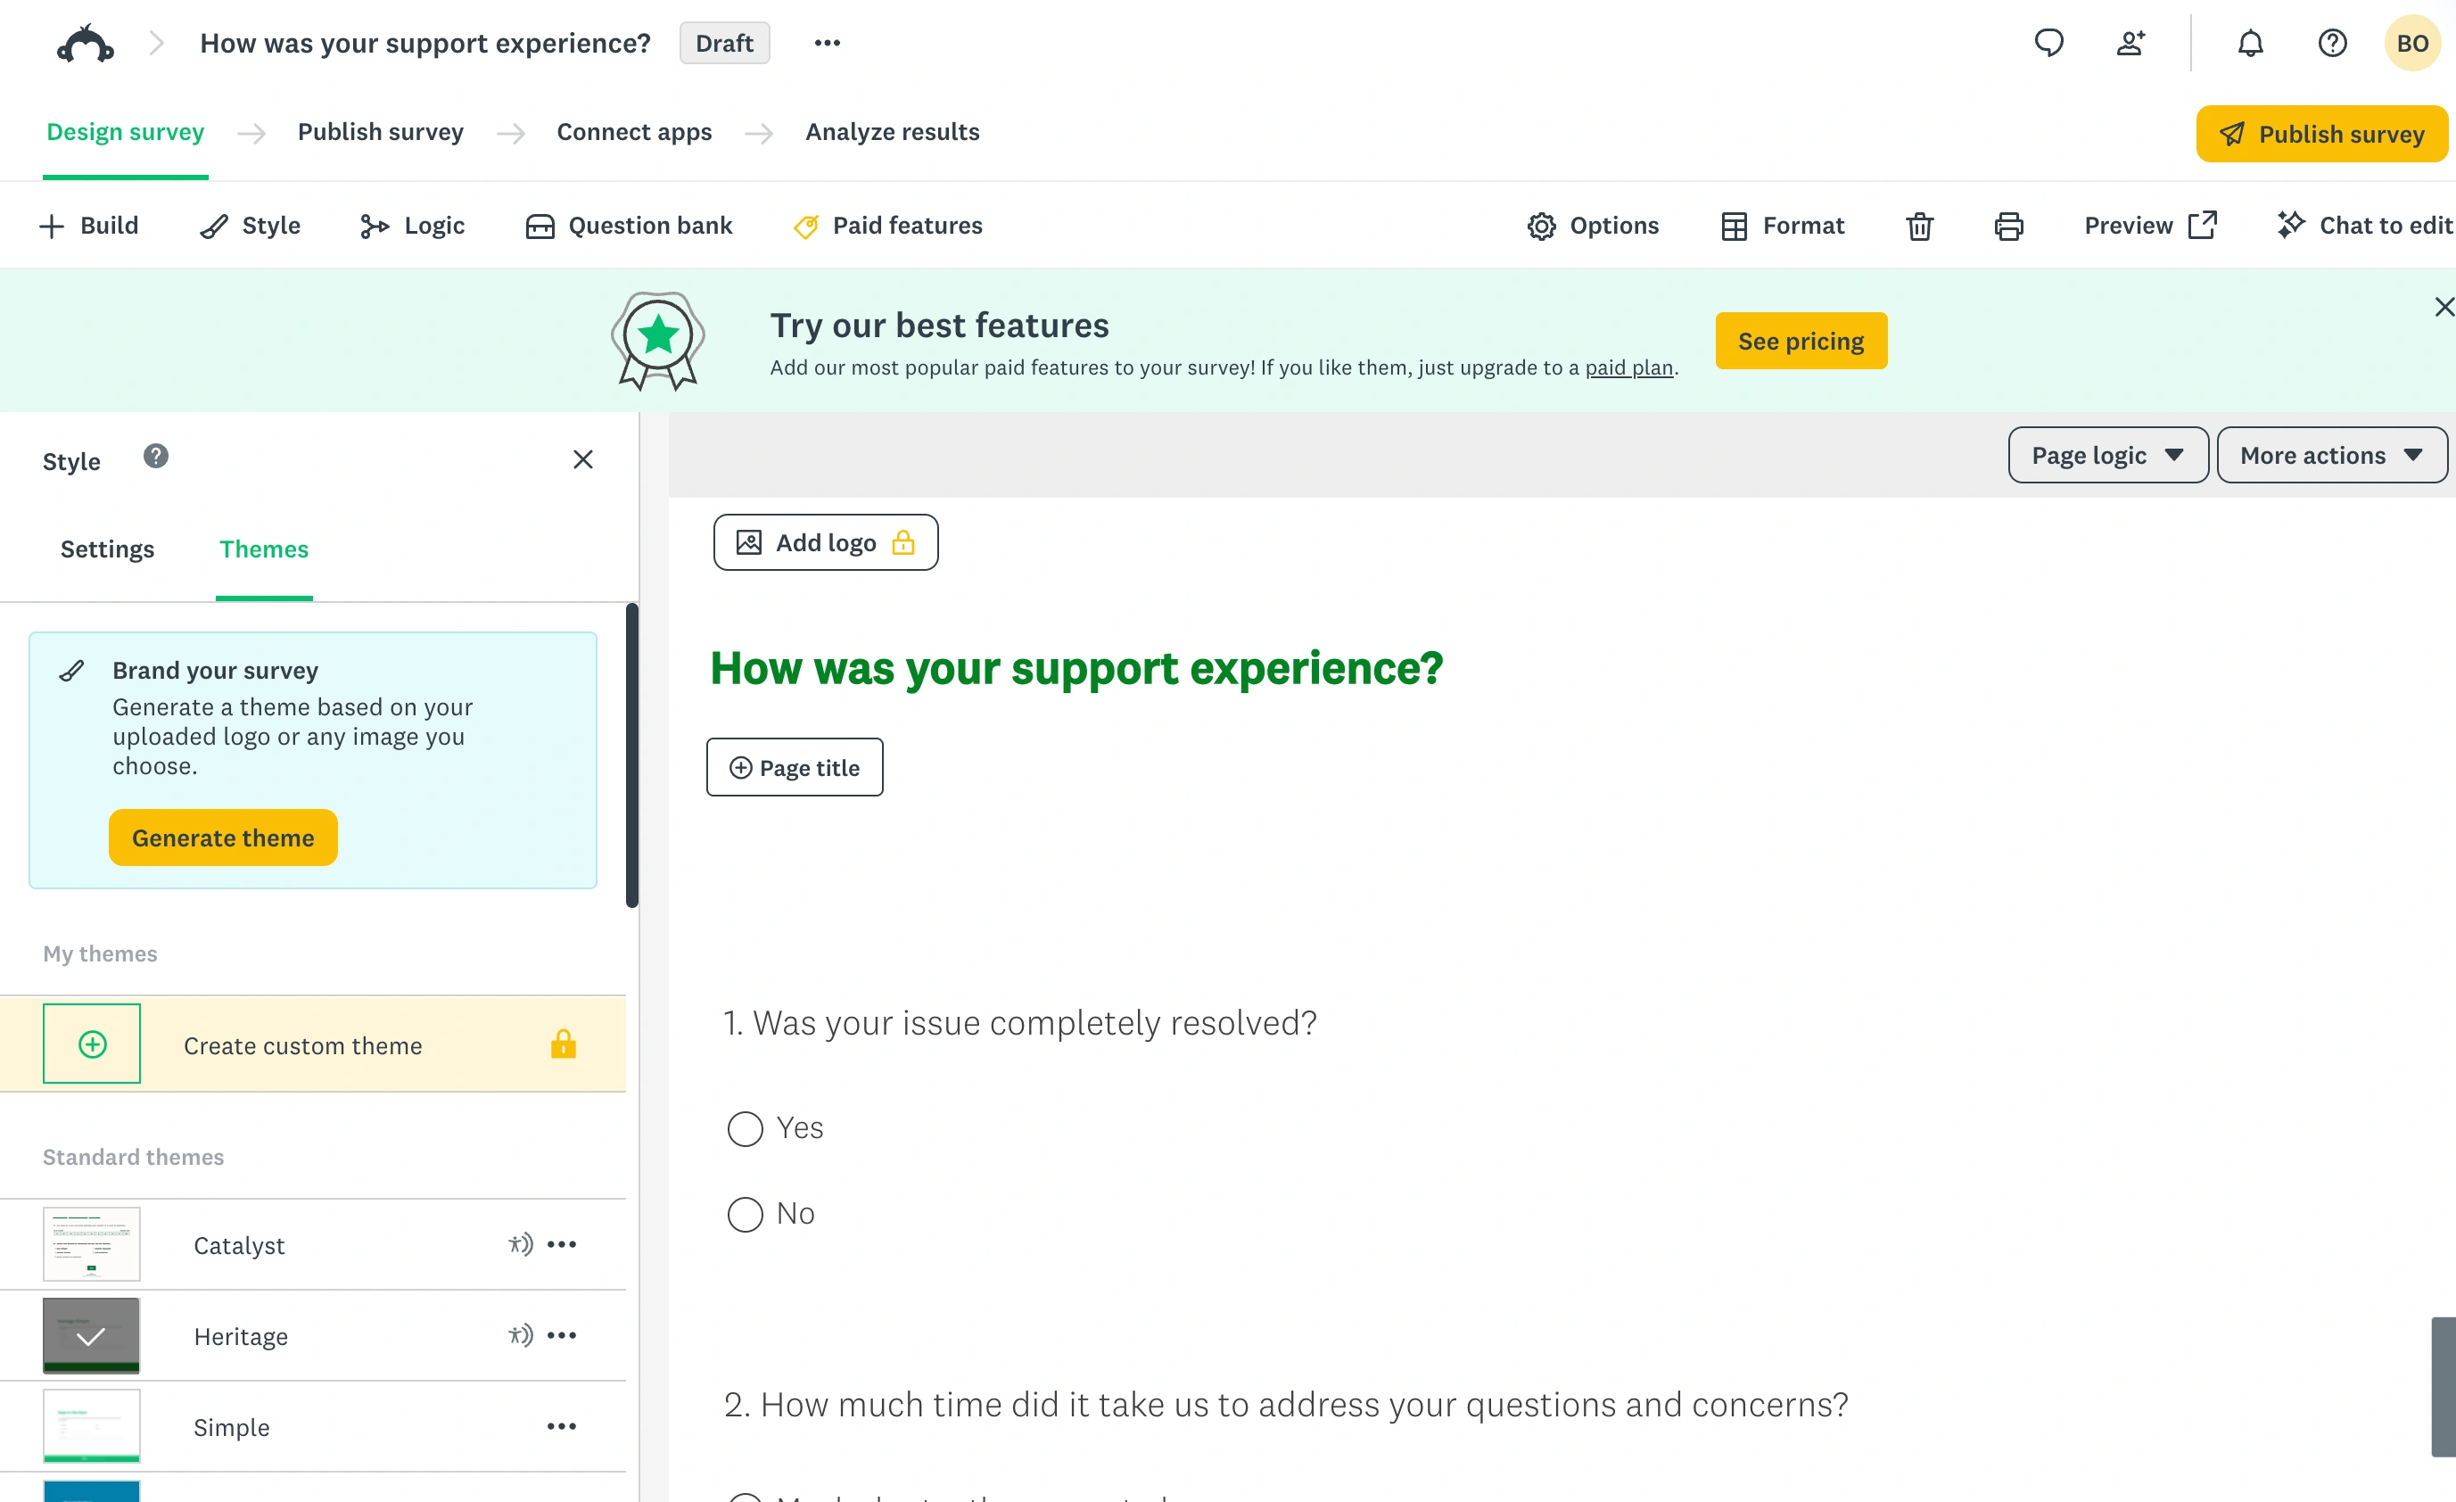This screenshot has height=1502, width=2456.
Task: Select the No radio button
Action: click(745, 1215)
